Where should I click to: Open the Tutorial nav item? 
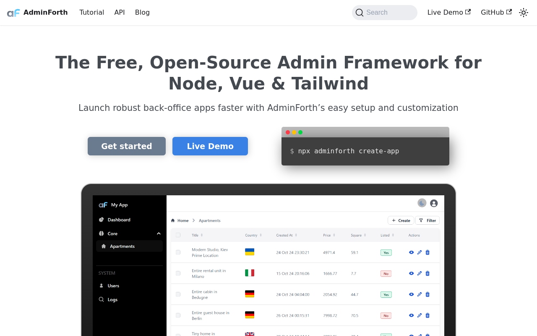point(91,13)
